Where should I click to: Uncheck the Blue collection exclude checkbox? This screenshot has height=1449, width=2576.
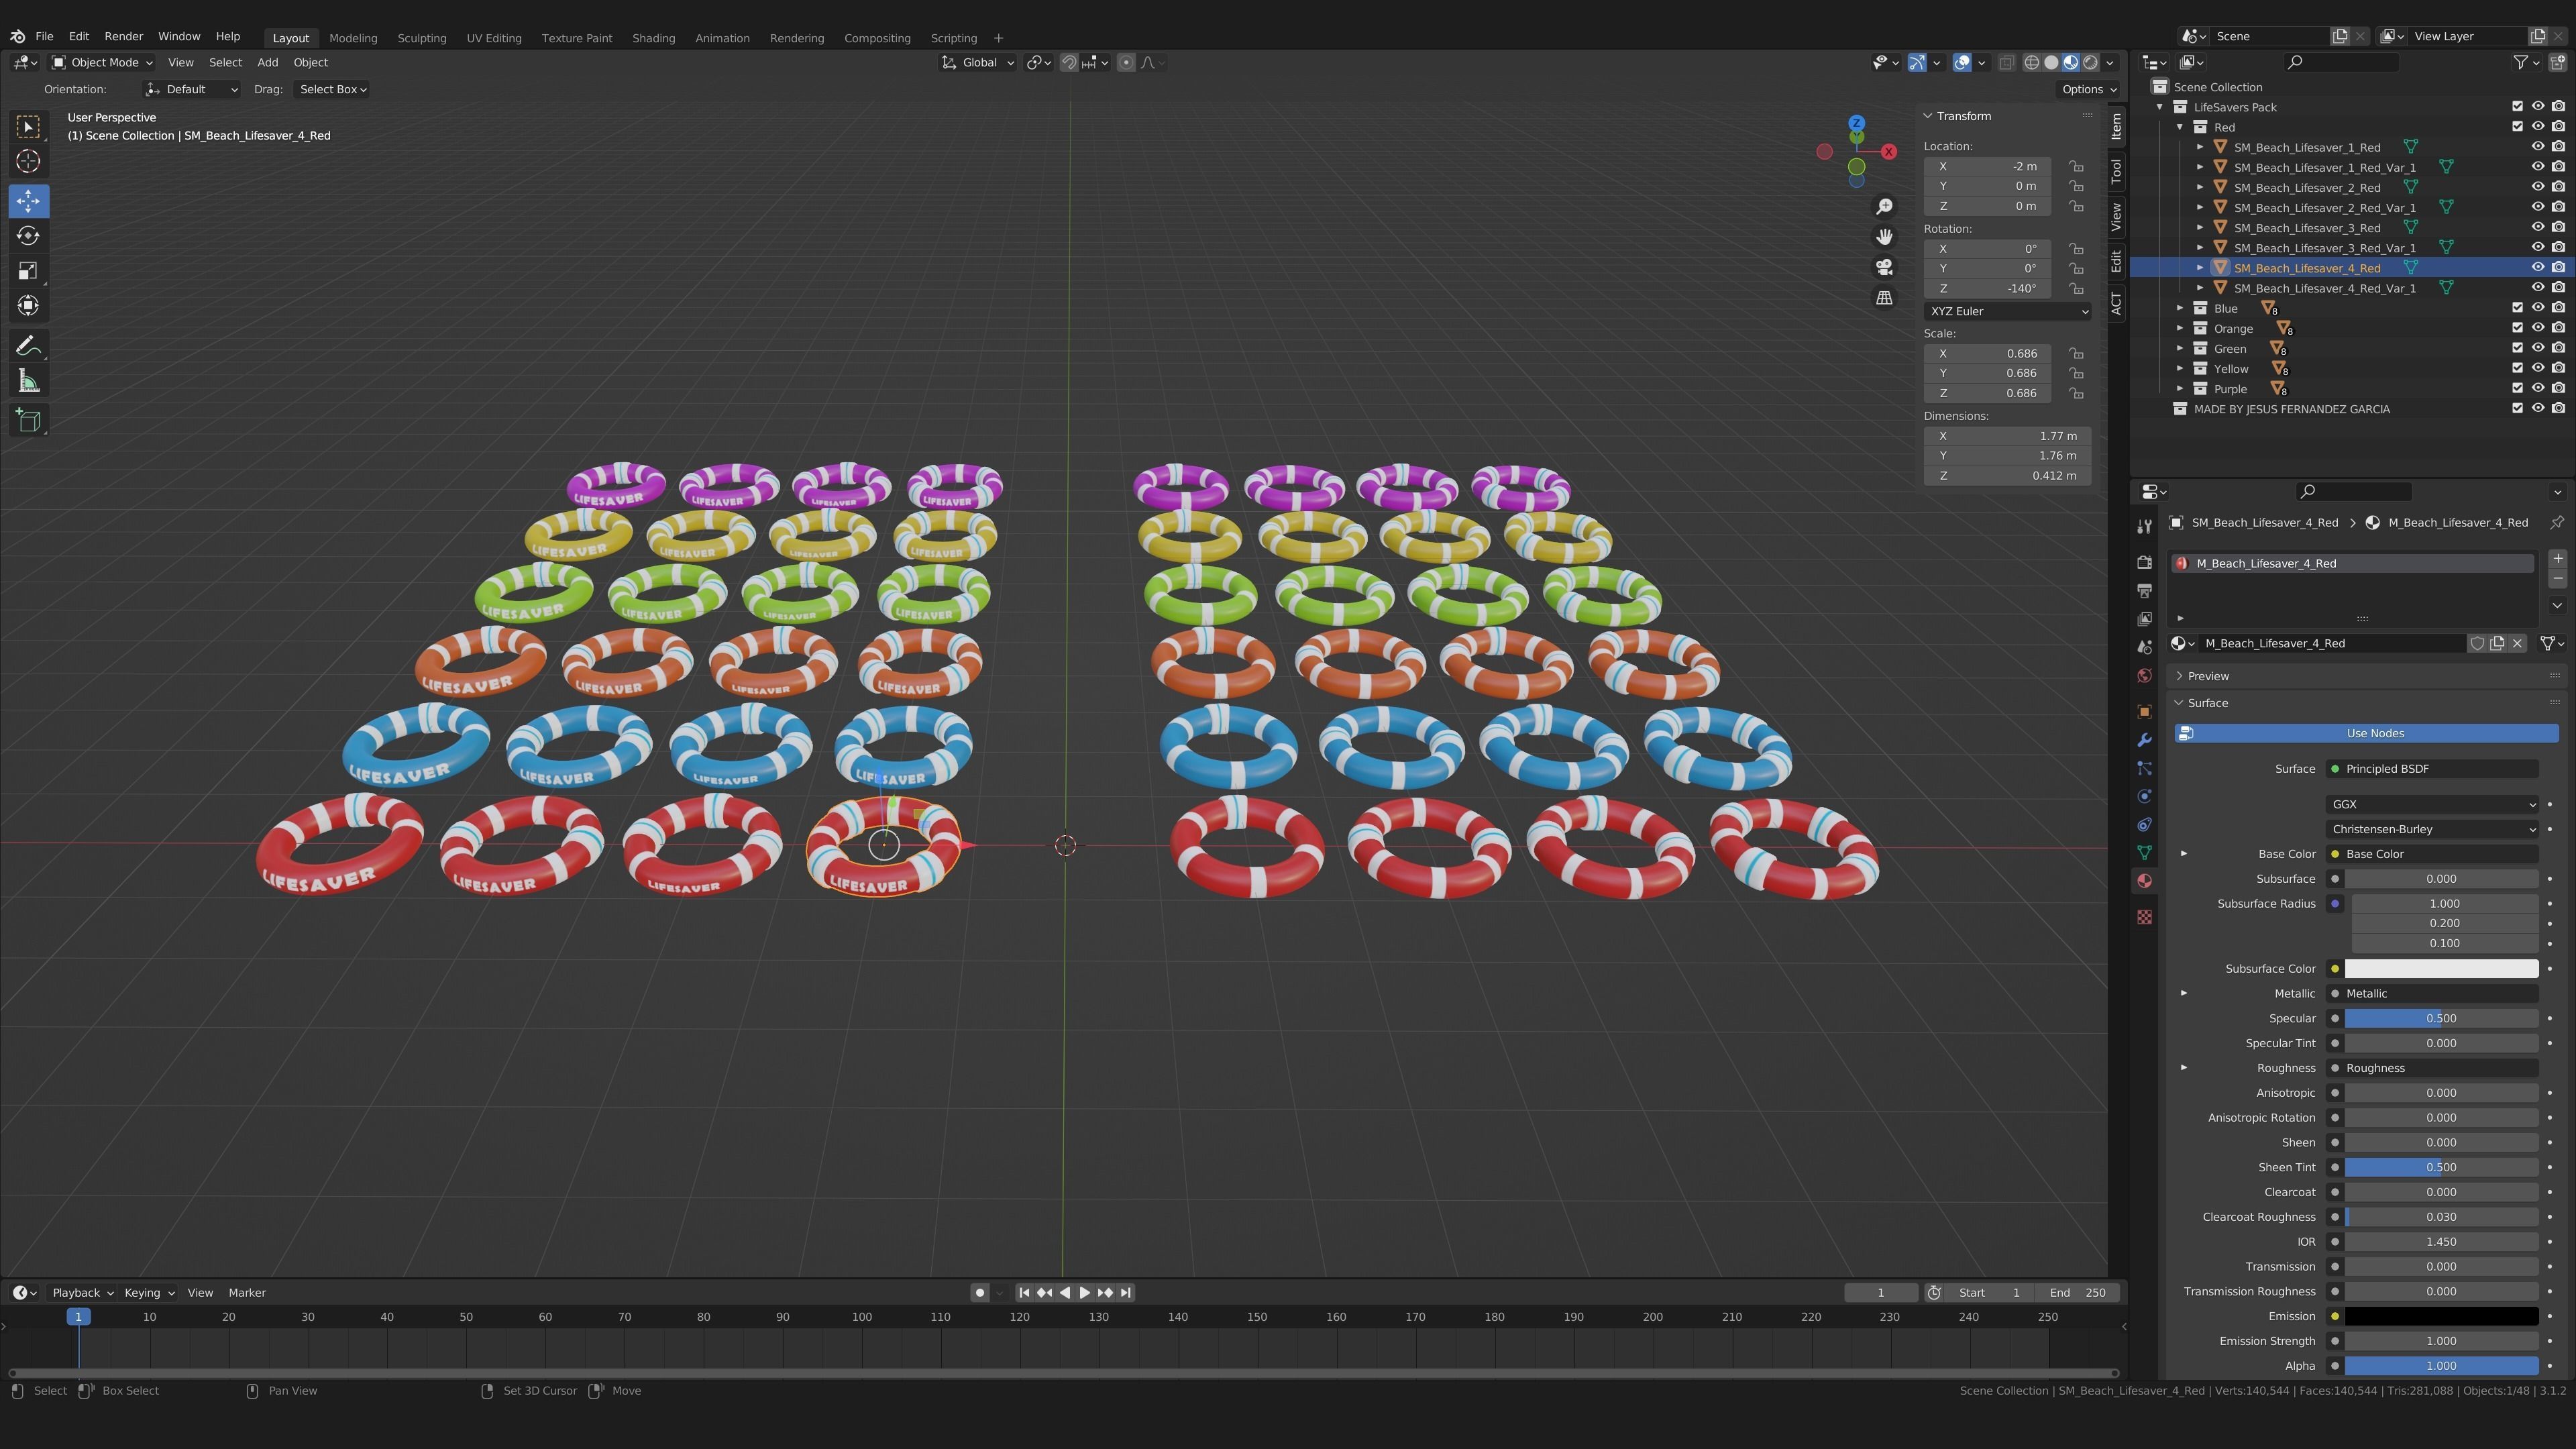coord(2517,308)
